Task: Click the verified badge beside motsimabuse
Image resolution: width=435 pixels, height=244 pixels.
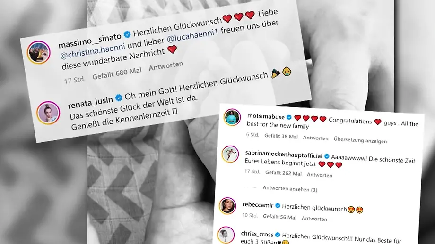Action: tap(289, 117)
